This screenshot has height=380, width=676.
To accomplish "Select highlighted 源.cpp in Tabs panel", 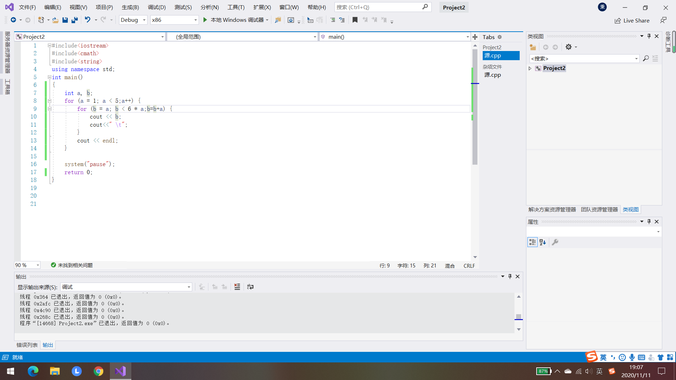I will [x=501, y=56].
